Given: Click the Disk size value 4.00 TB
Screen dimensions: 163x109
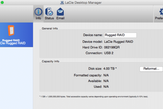Looking at the screenshot, I should tap(109, 69).
